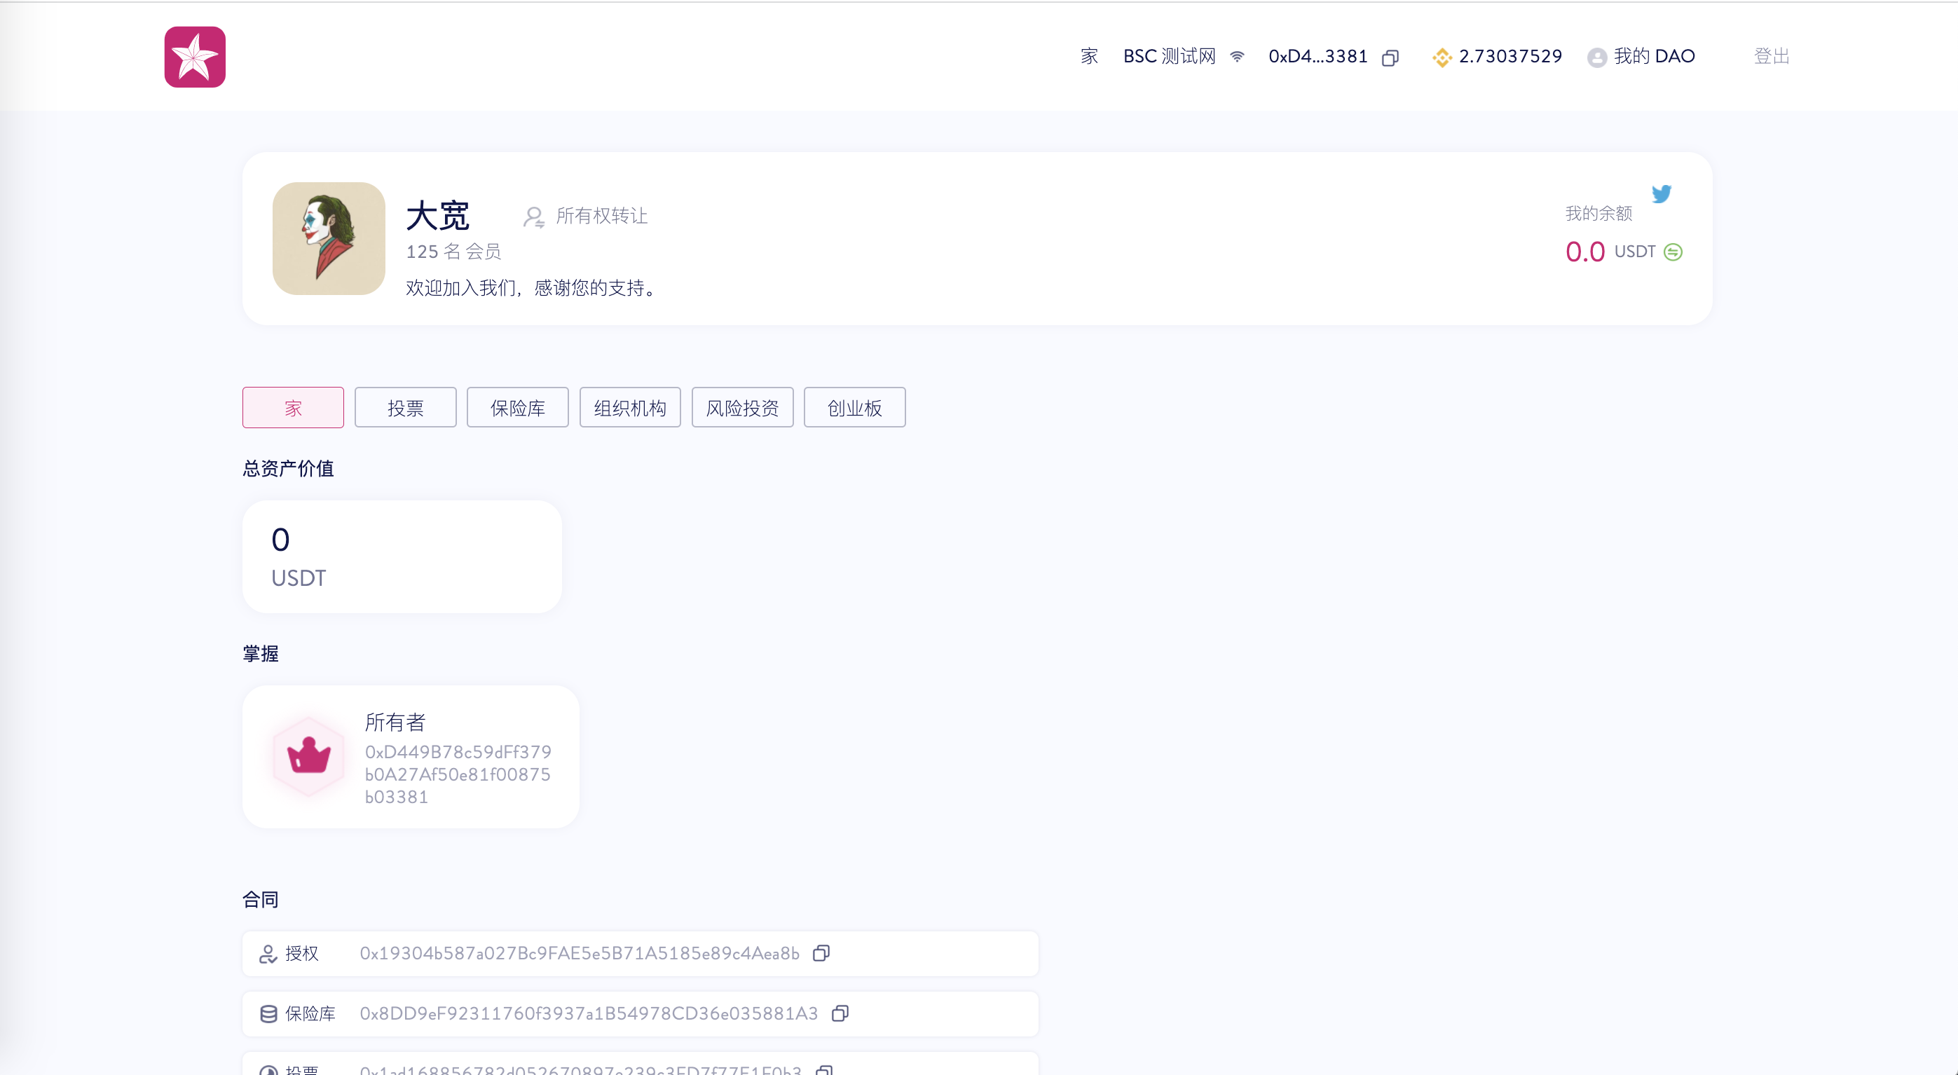Viewport: 1958px width, 1075px height.
Task: Click the pink star app logo
Action: [x=195, y=57]
